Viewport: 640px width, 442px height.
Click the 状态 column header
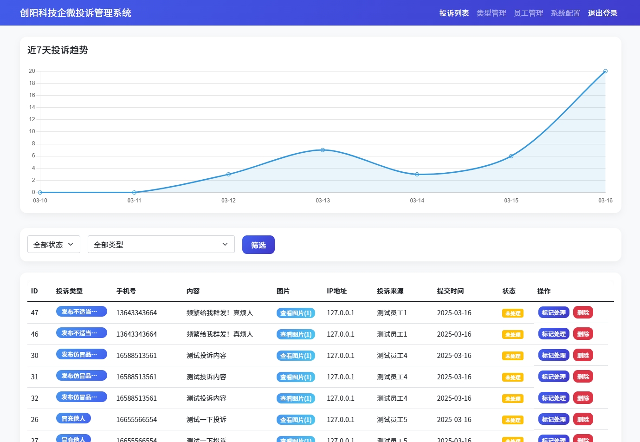click(509, 291)
